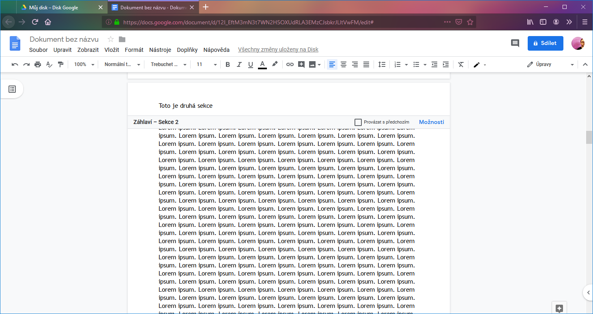This screenshot has width=593, height=314.
Task: Increase the paragraph indent
Action: (446, 64)
